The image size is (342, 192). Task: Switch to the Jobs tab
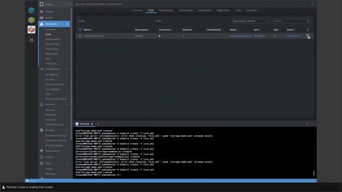click(238, 11)
